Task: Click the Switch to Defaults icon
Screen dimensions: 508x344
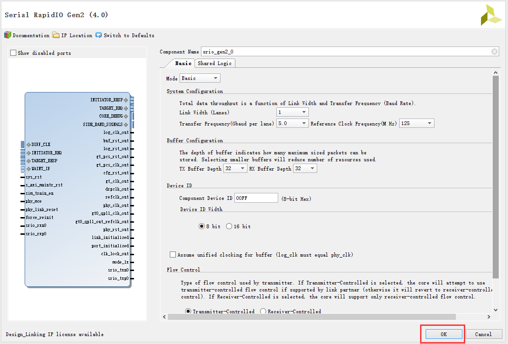Action: tap(99, 35)
